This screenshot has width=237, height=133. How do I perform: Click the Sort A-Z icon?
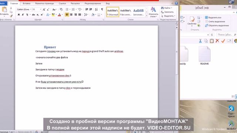[96, 10]
